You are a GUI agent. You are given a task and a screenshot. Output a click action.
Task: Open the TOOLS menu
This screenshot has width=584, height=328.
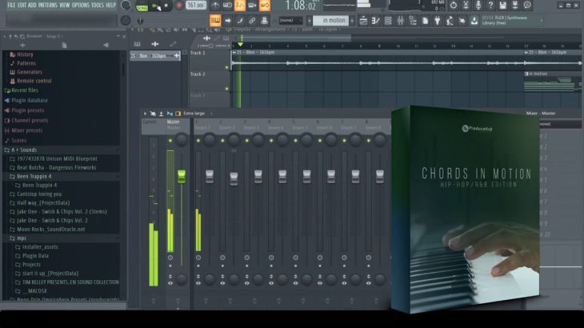click(x=98, y=6)
